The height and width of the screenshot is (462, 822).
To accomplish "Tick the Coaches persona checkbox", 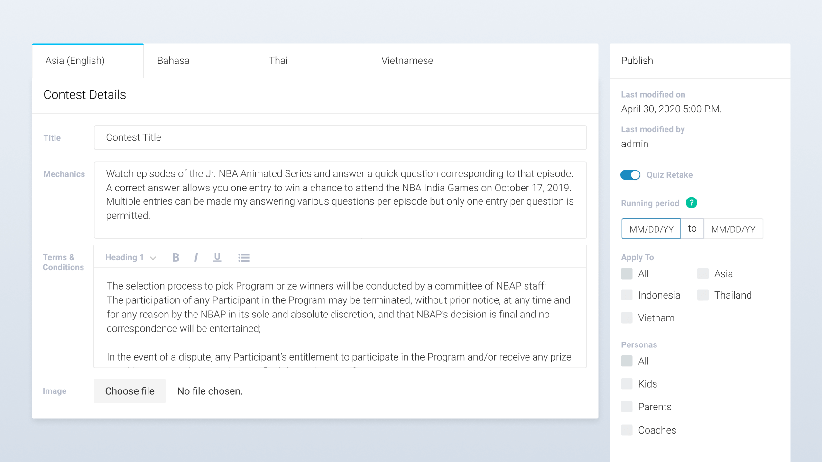I will 627,430.
